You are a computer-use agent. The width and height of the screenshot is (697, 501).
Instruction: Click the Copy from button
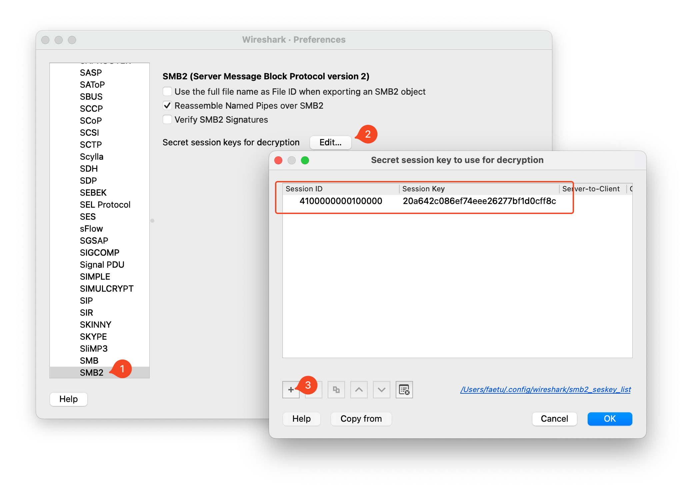(361, 419)
